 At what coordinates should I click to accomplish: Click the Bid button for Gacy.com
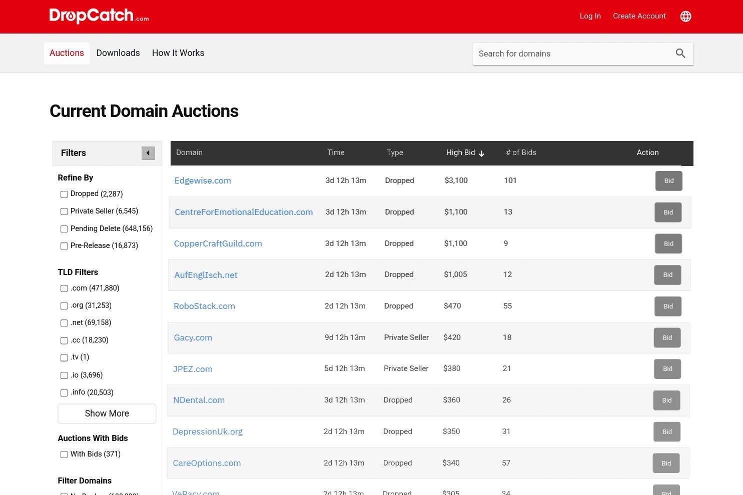click(x=667, y=337)
